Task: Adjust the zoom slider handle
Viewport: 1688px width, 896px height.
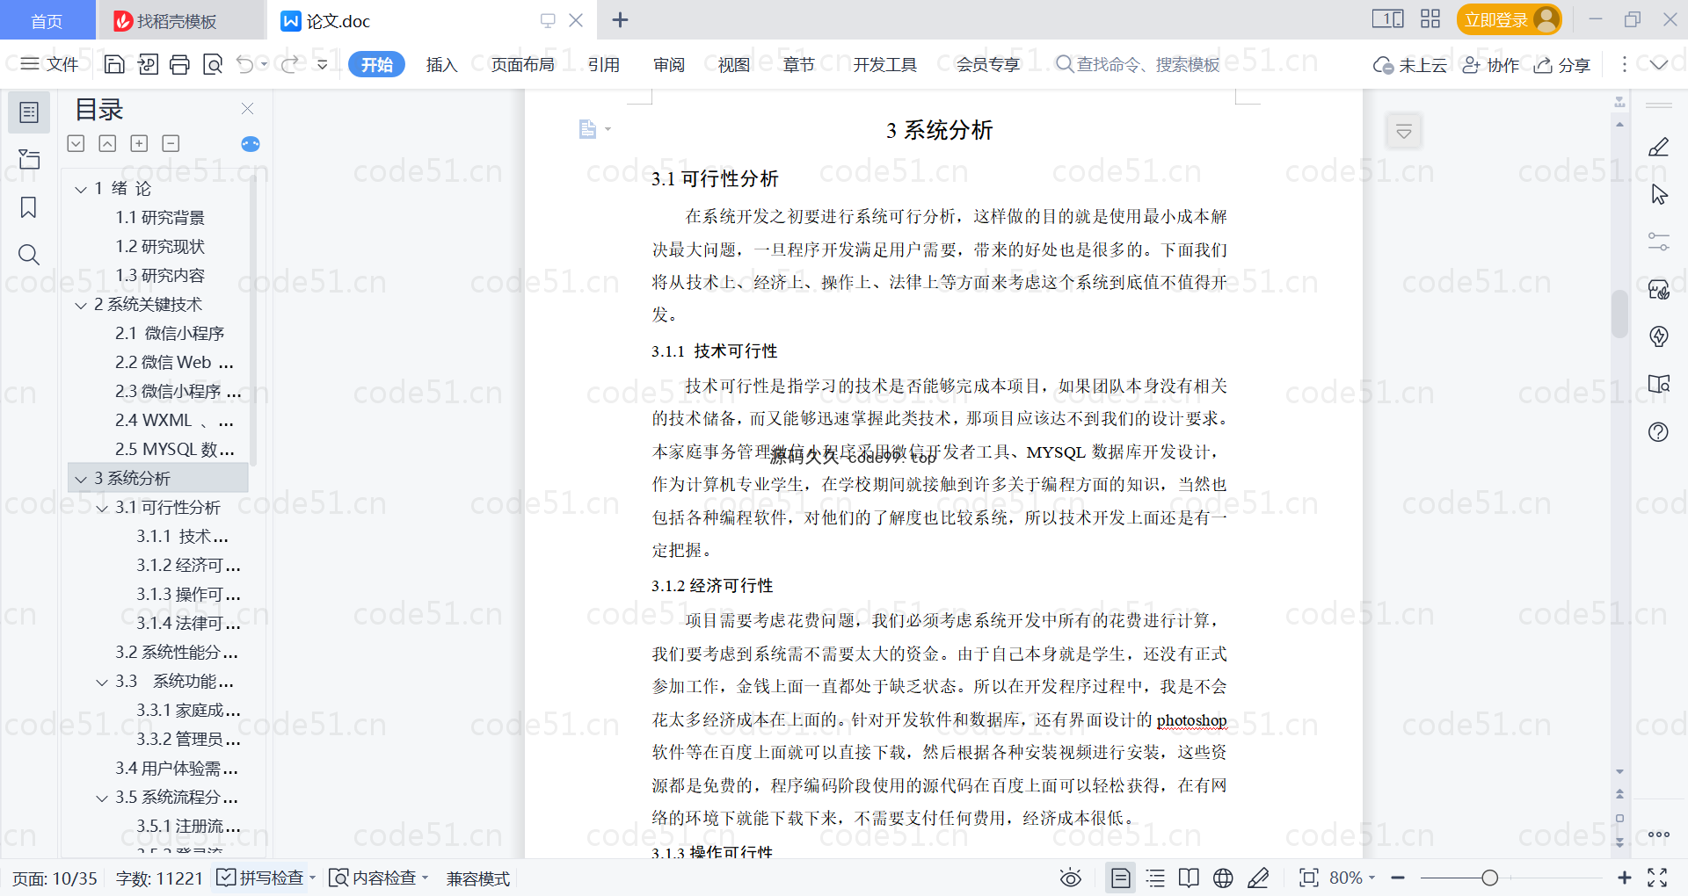Action: click(1489, 878)
